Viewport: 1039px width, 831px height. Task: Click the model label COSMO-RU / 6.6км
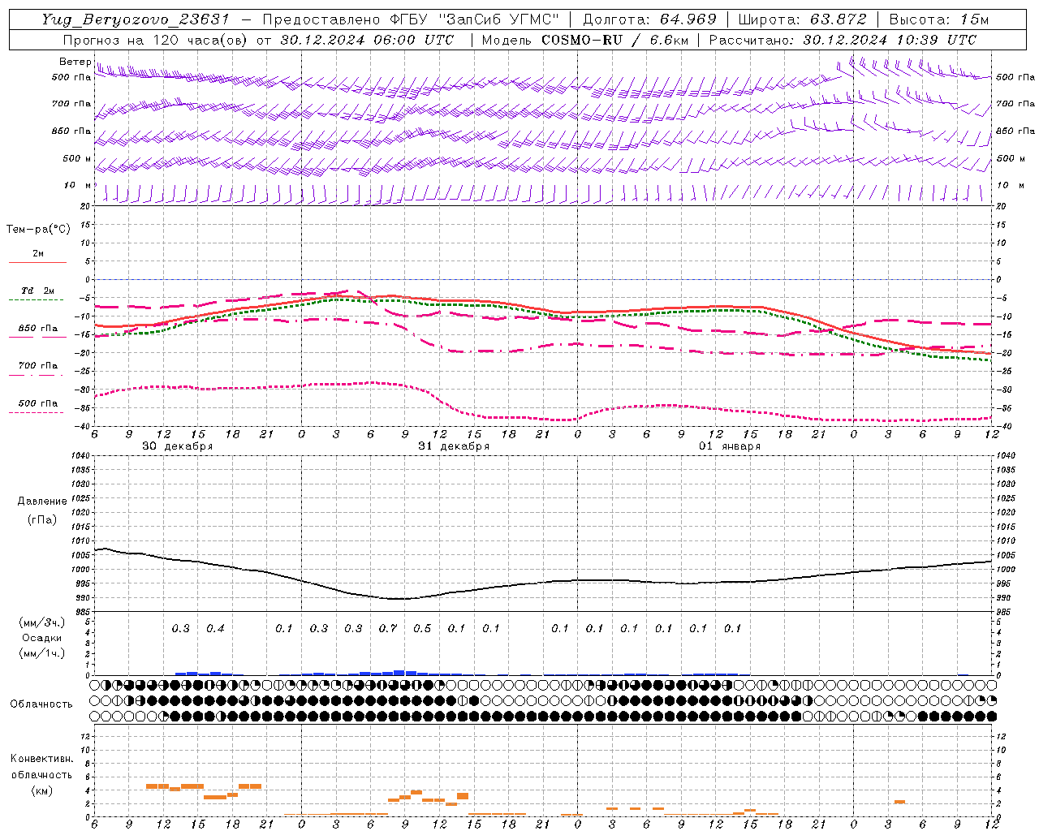[614, 40]
